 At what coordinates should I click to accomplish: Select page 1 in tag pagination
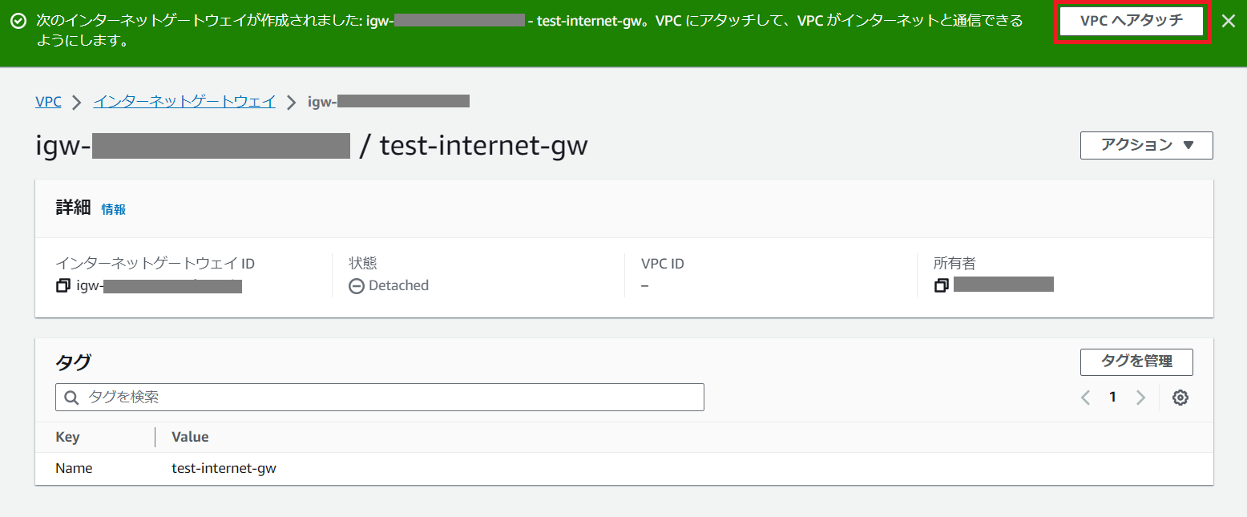click(1112, 398)
